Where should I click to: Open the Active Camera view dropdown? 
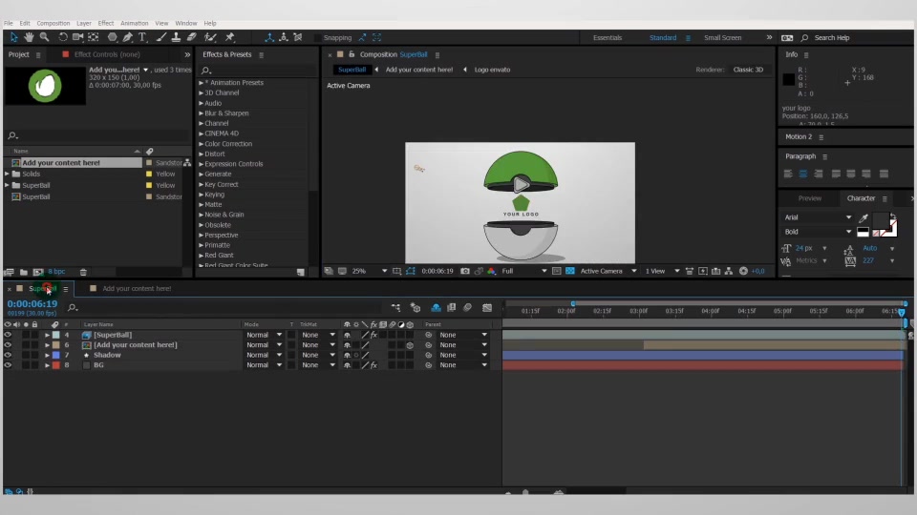[608, 271]
